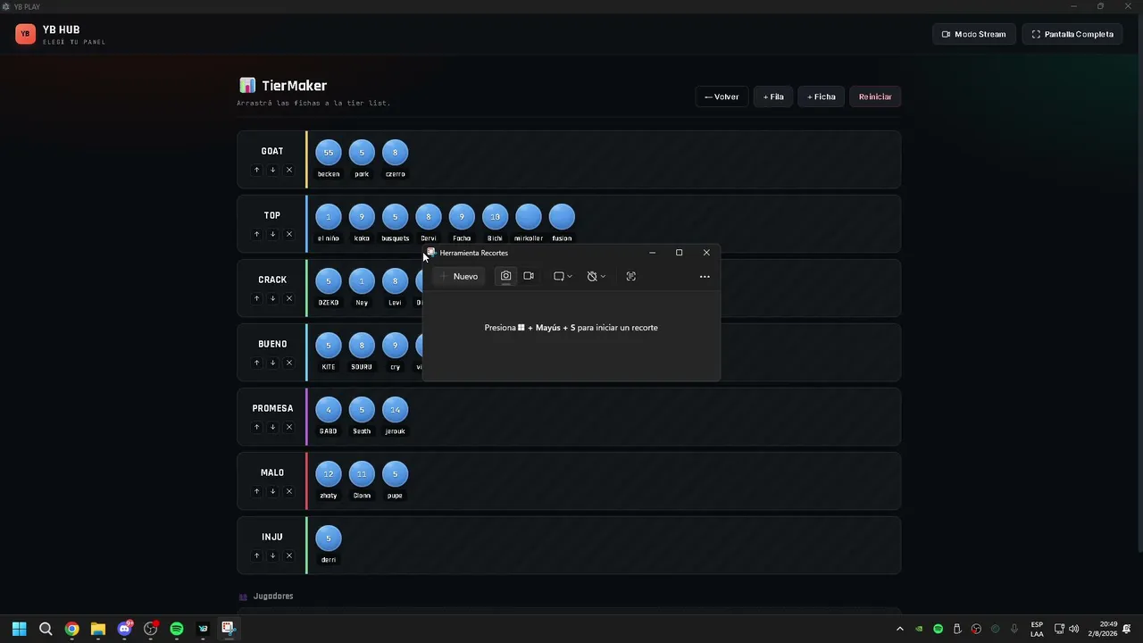Move the INJU tier down
The image size is (1143, 643).
272,555
